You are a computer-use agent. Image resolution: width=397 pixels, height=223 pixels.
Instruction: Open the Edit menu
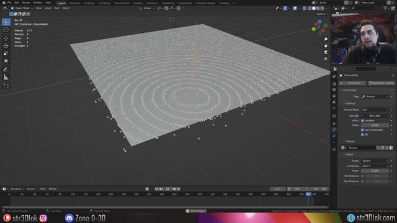coord(17,2)
